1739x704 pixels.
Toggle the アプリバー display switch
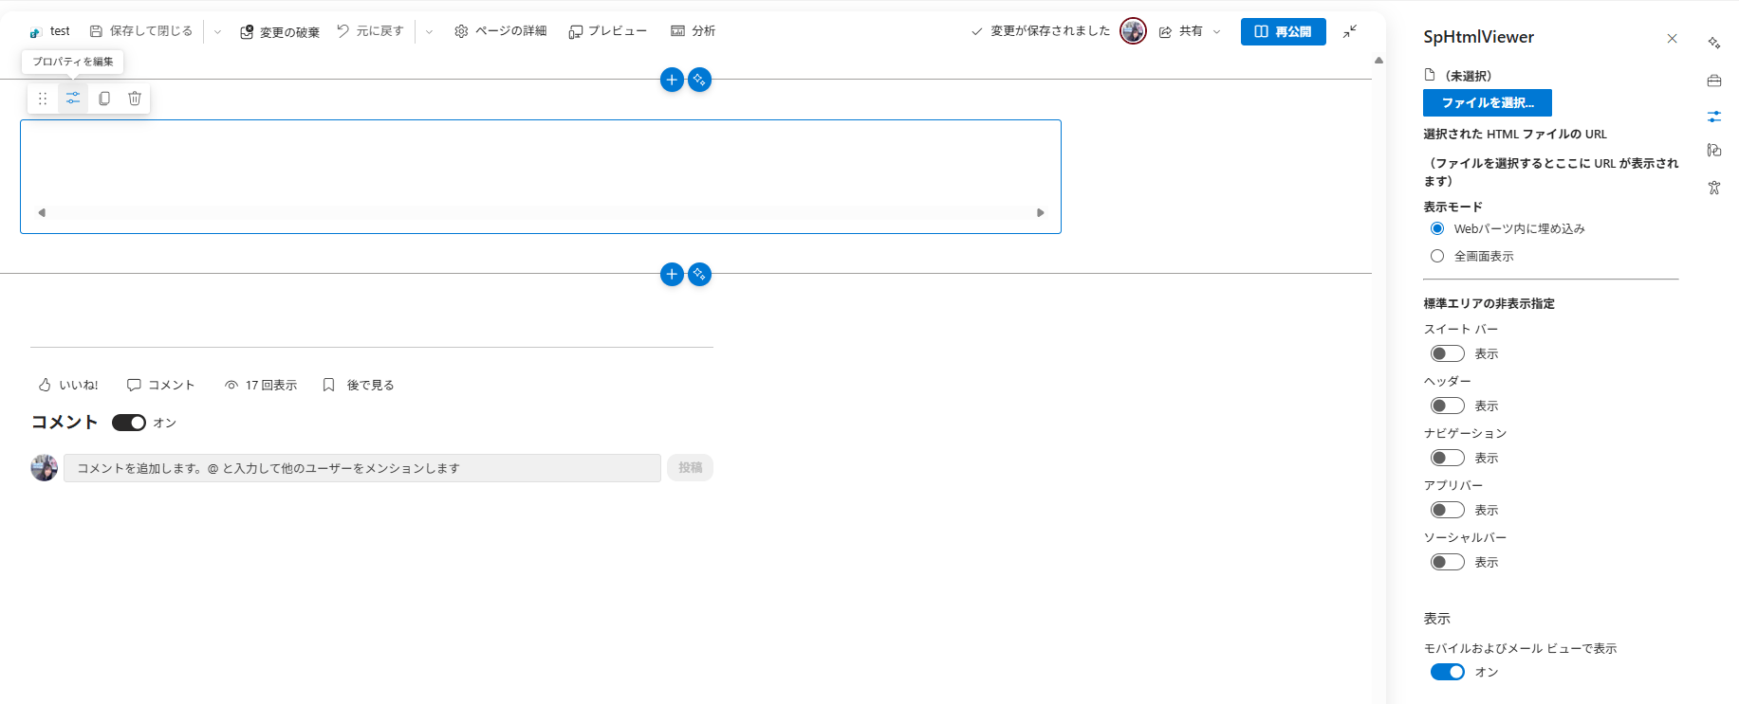coord(1448,510)
